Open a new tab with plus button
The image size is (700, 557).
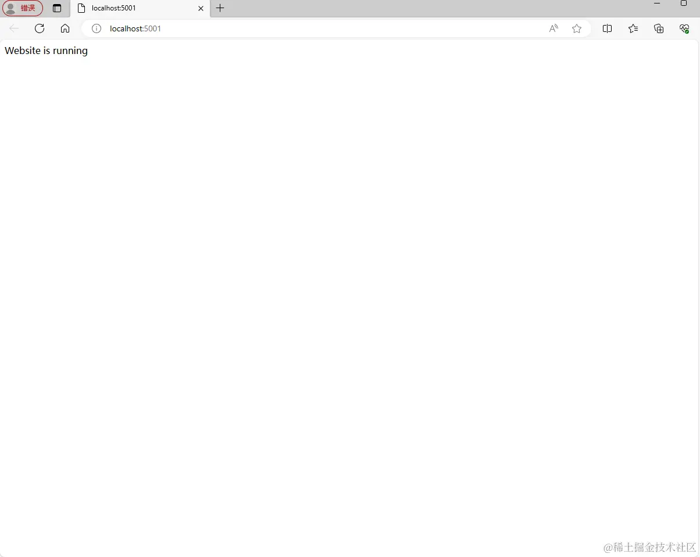point(220,8)
